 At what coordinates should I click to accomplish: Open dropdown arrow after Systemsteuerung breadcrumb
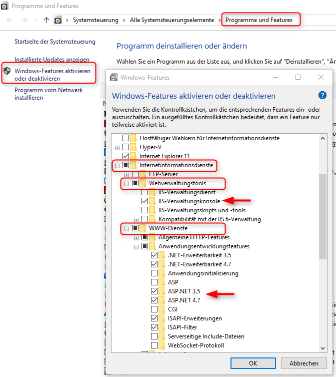124,20
